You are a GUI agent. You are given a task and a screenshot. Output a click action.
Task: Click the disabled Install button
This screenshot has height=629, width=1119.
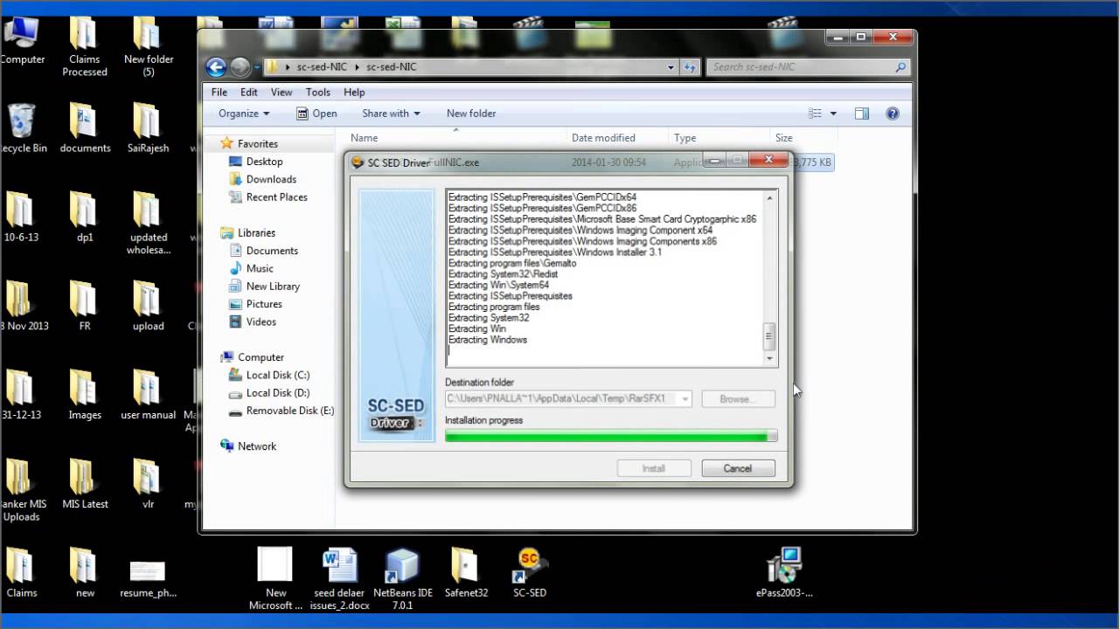pos(654,468)
